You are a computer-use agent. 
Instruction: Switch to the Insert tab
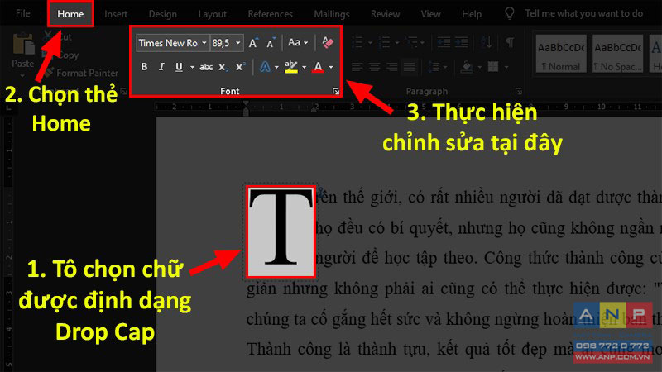point(116,14)
